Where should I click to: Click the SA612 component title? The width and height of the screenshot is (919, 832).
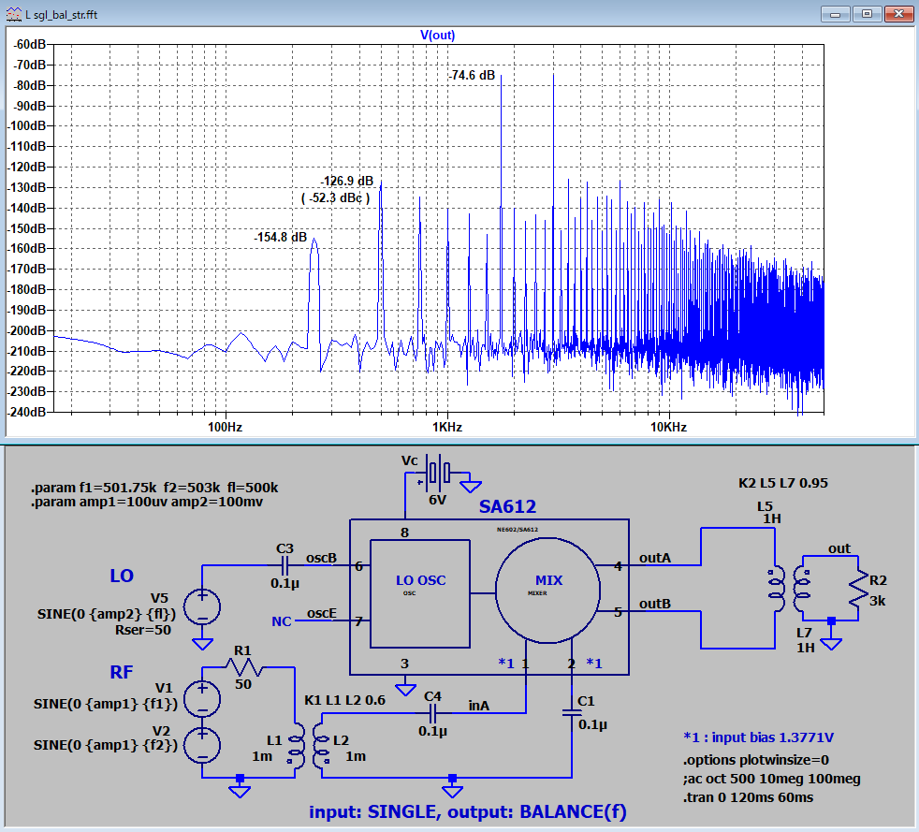click(507, 507)
